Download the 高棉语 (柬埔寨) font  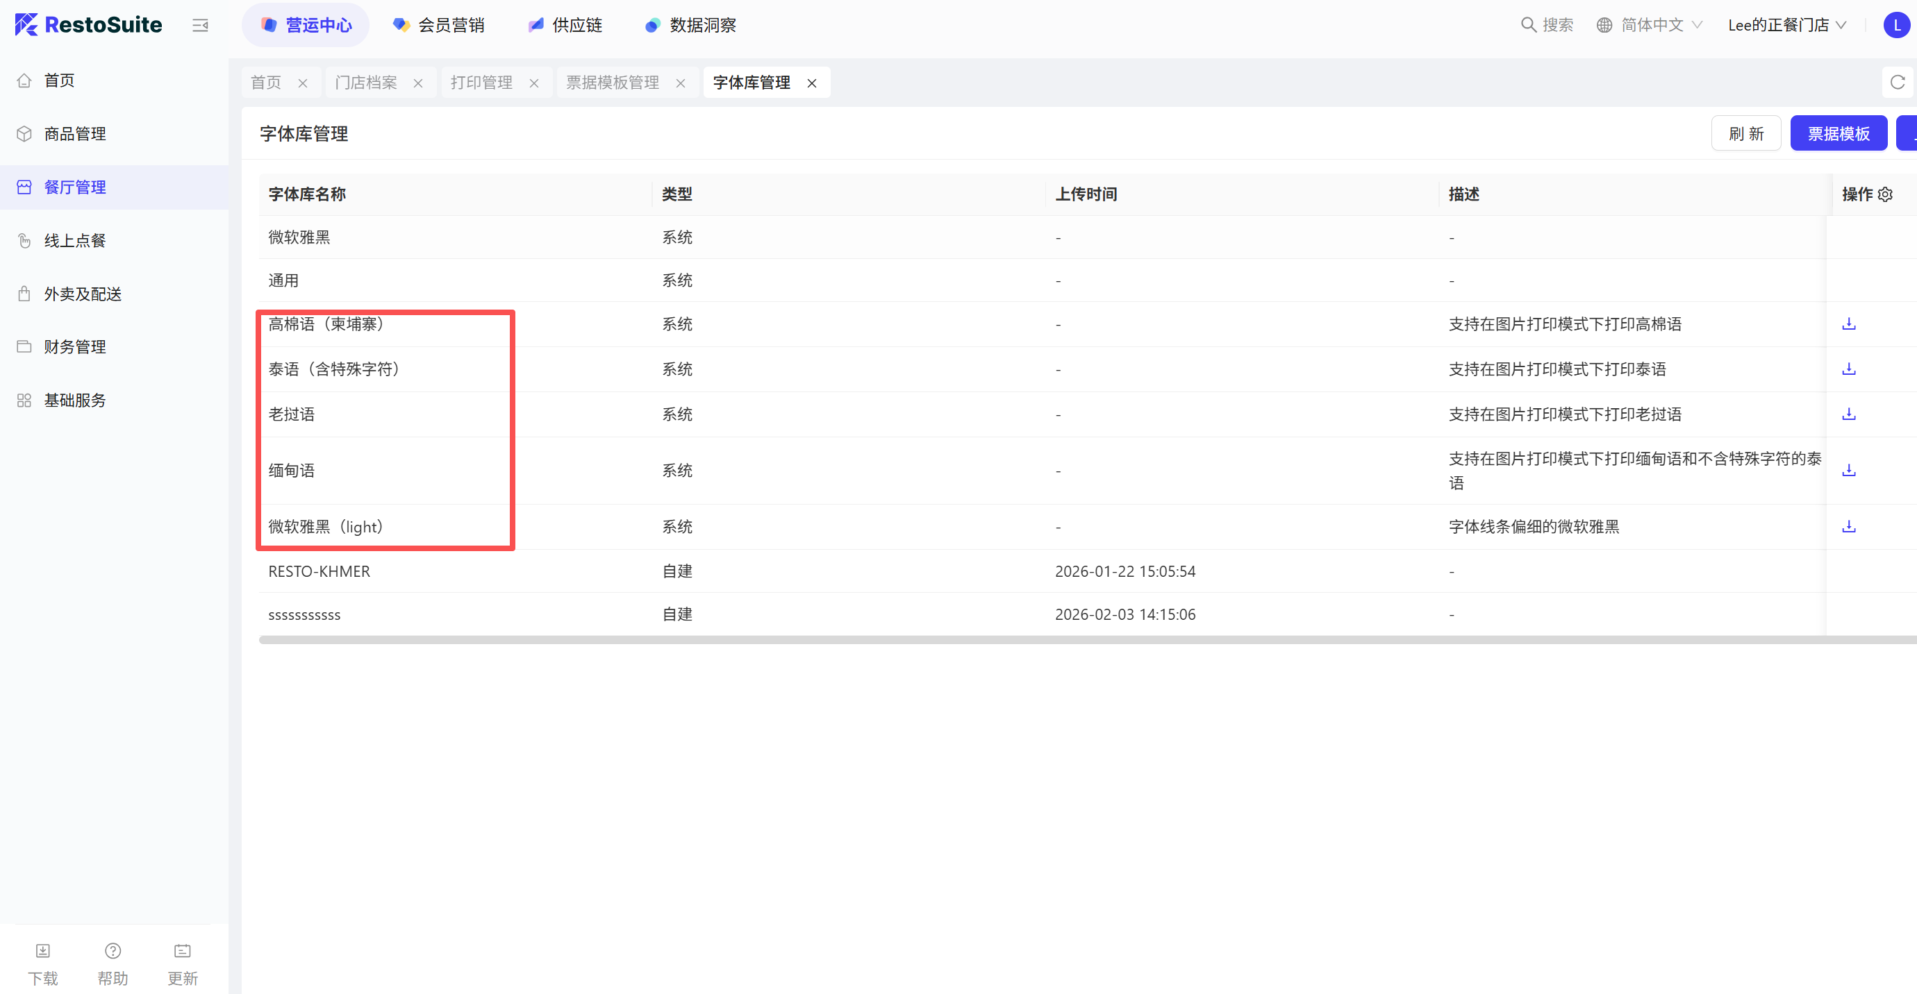pos(1848,324)
